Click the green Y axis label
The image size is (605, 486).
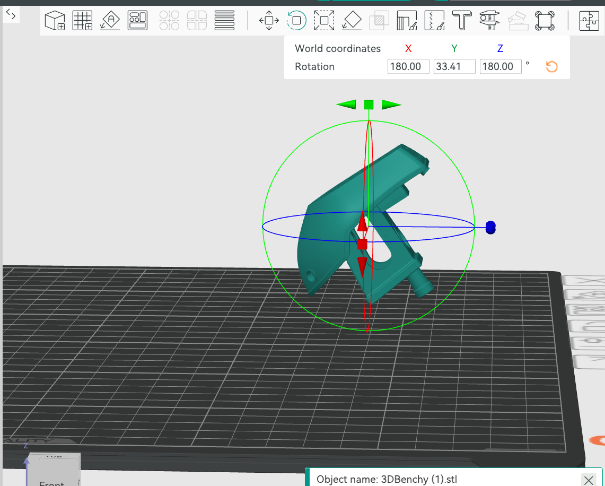point(454,48)
